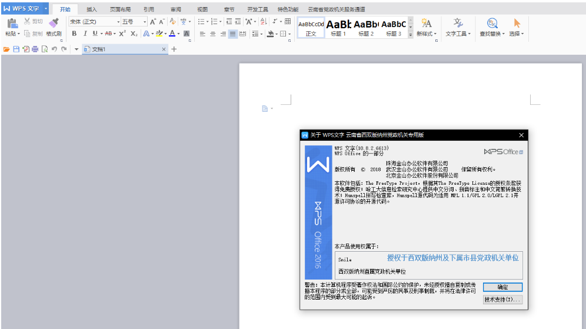
Task: Apply the 标题 1 style
Action: point(338,28)
